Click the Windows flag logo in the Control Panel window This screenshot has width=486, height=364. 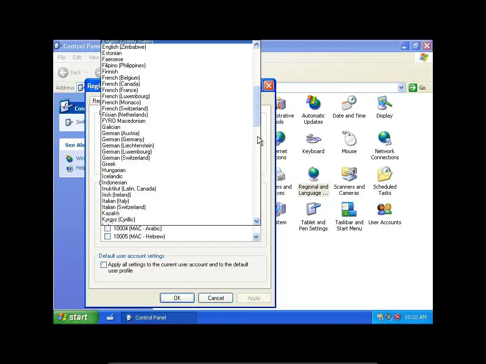[423, 57]
